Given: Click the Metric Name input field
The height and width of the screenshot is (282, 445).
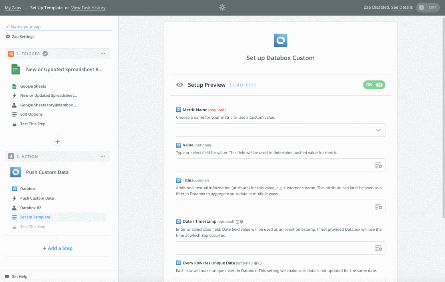Looking at the screenshot, I should click(x=274, y=130).
